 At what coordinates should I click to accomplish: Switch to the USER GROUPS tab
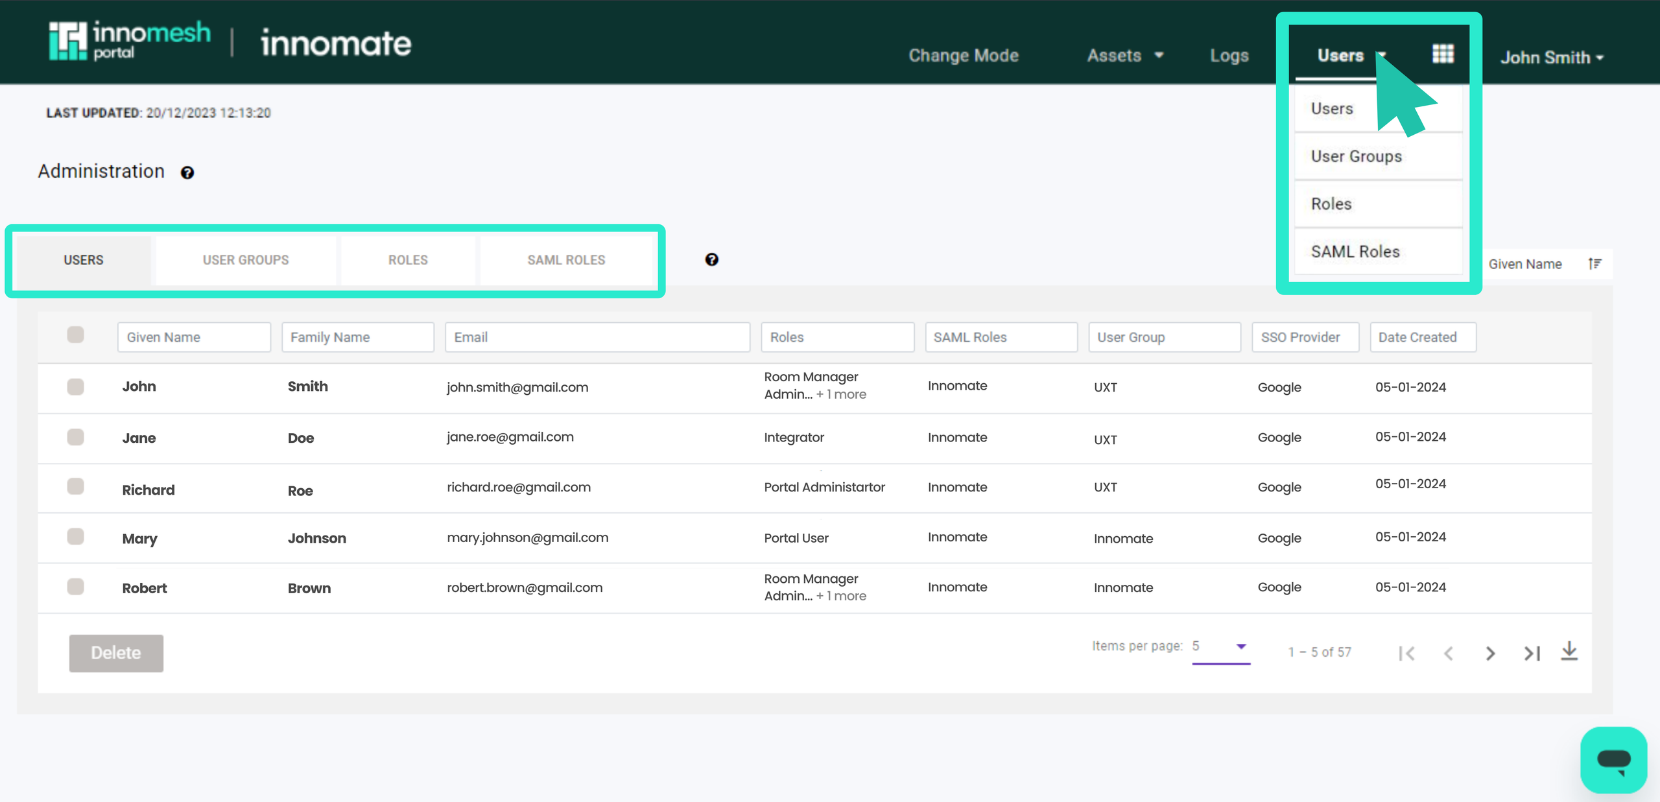pyautogui.click(x=246, y=260)
